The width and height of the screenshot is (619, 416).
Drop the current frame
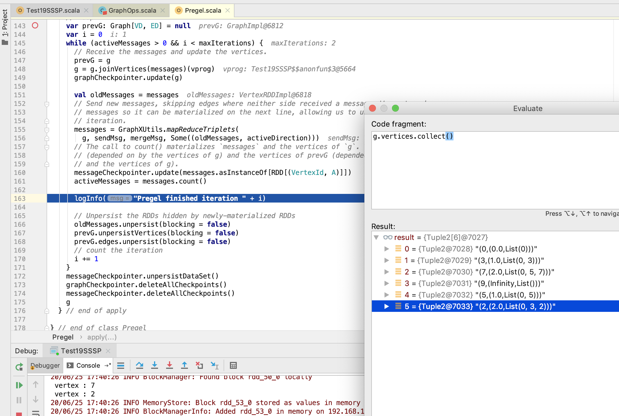point(199,365)
